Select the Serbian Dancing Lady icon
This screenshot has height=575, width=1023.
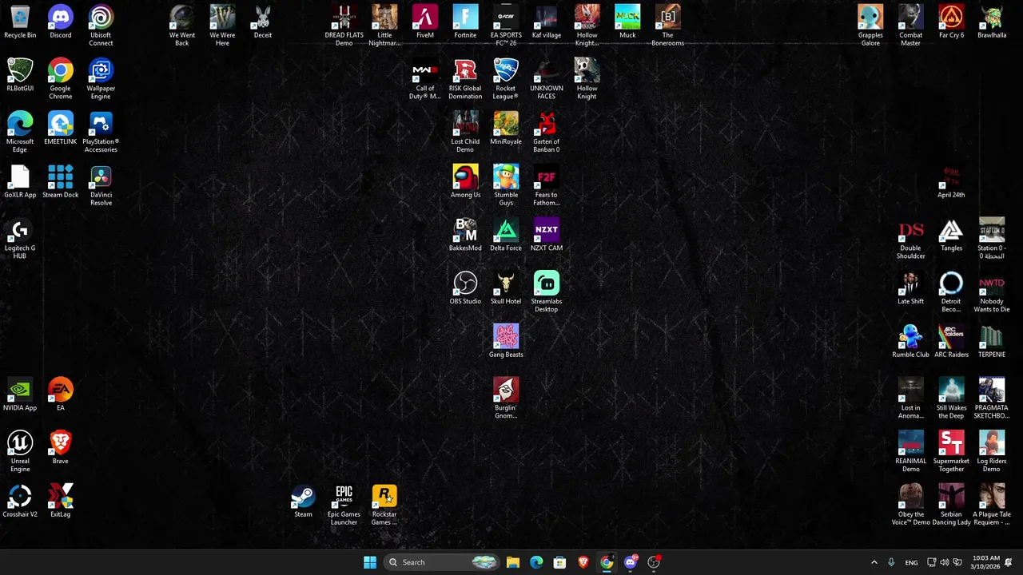951,506
